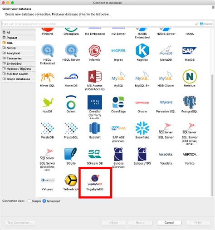Screen dimensions: 215x230
Task: Choose the MariaDB driver icon
Action: [166, 50]
